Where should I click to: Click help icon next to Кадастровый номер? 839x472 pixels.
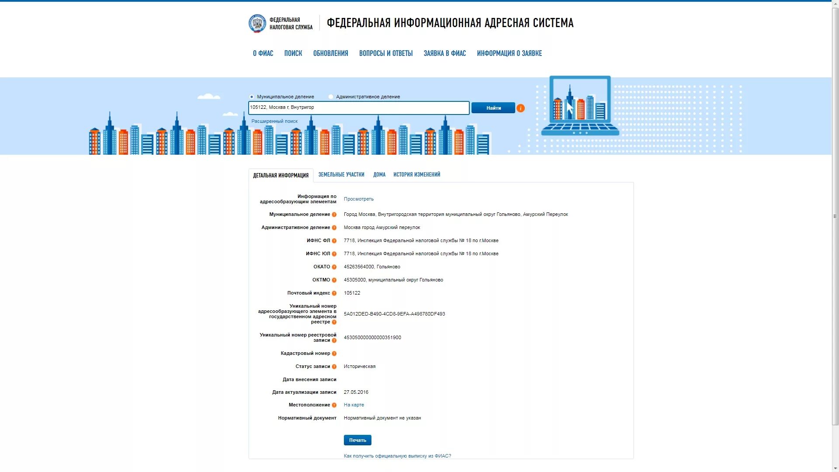point(334,354)
